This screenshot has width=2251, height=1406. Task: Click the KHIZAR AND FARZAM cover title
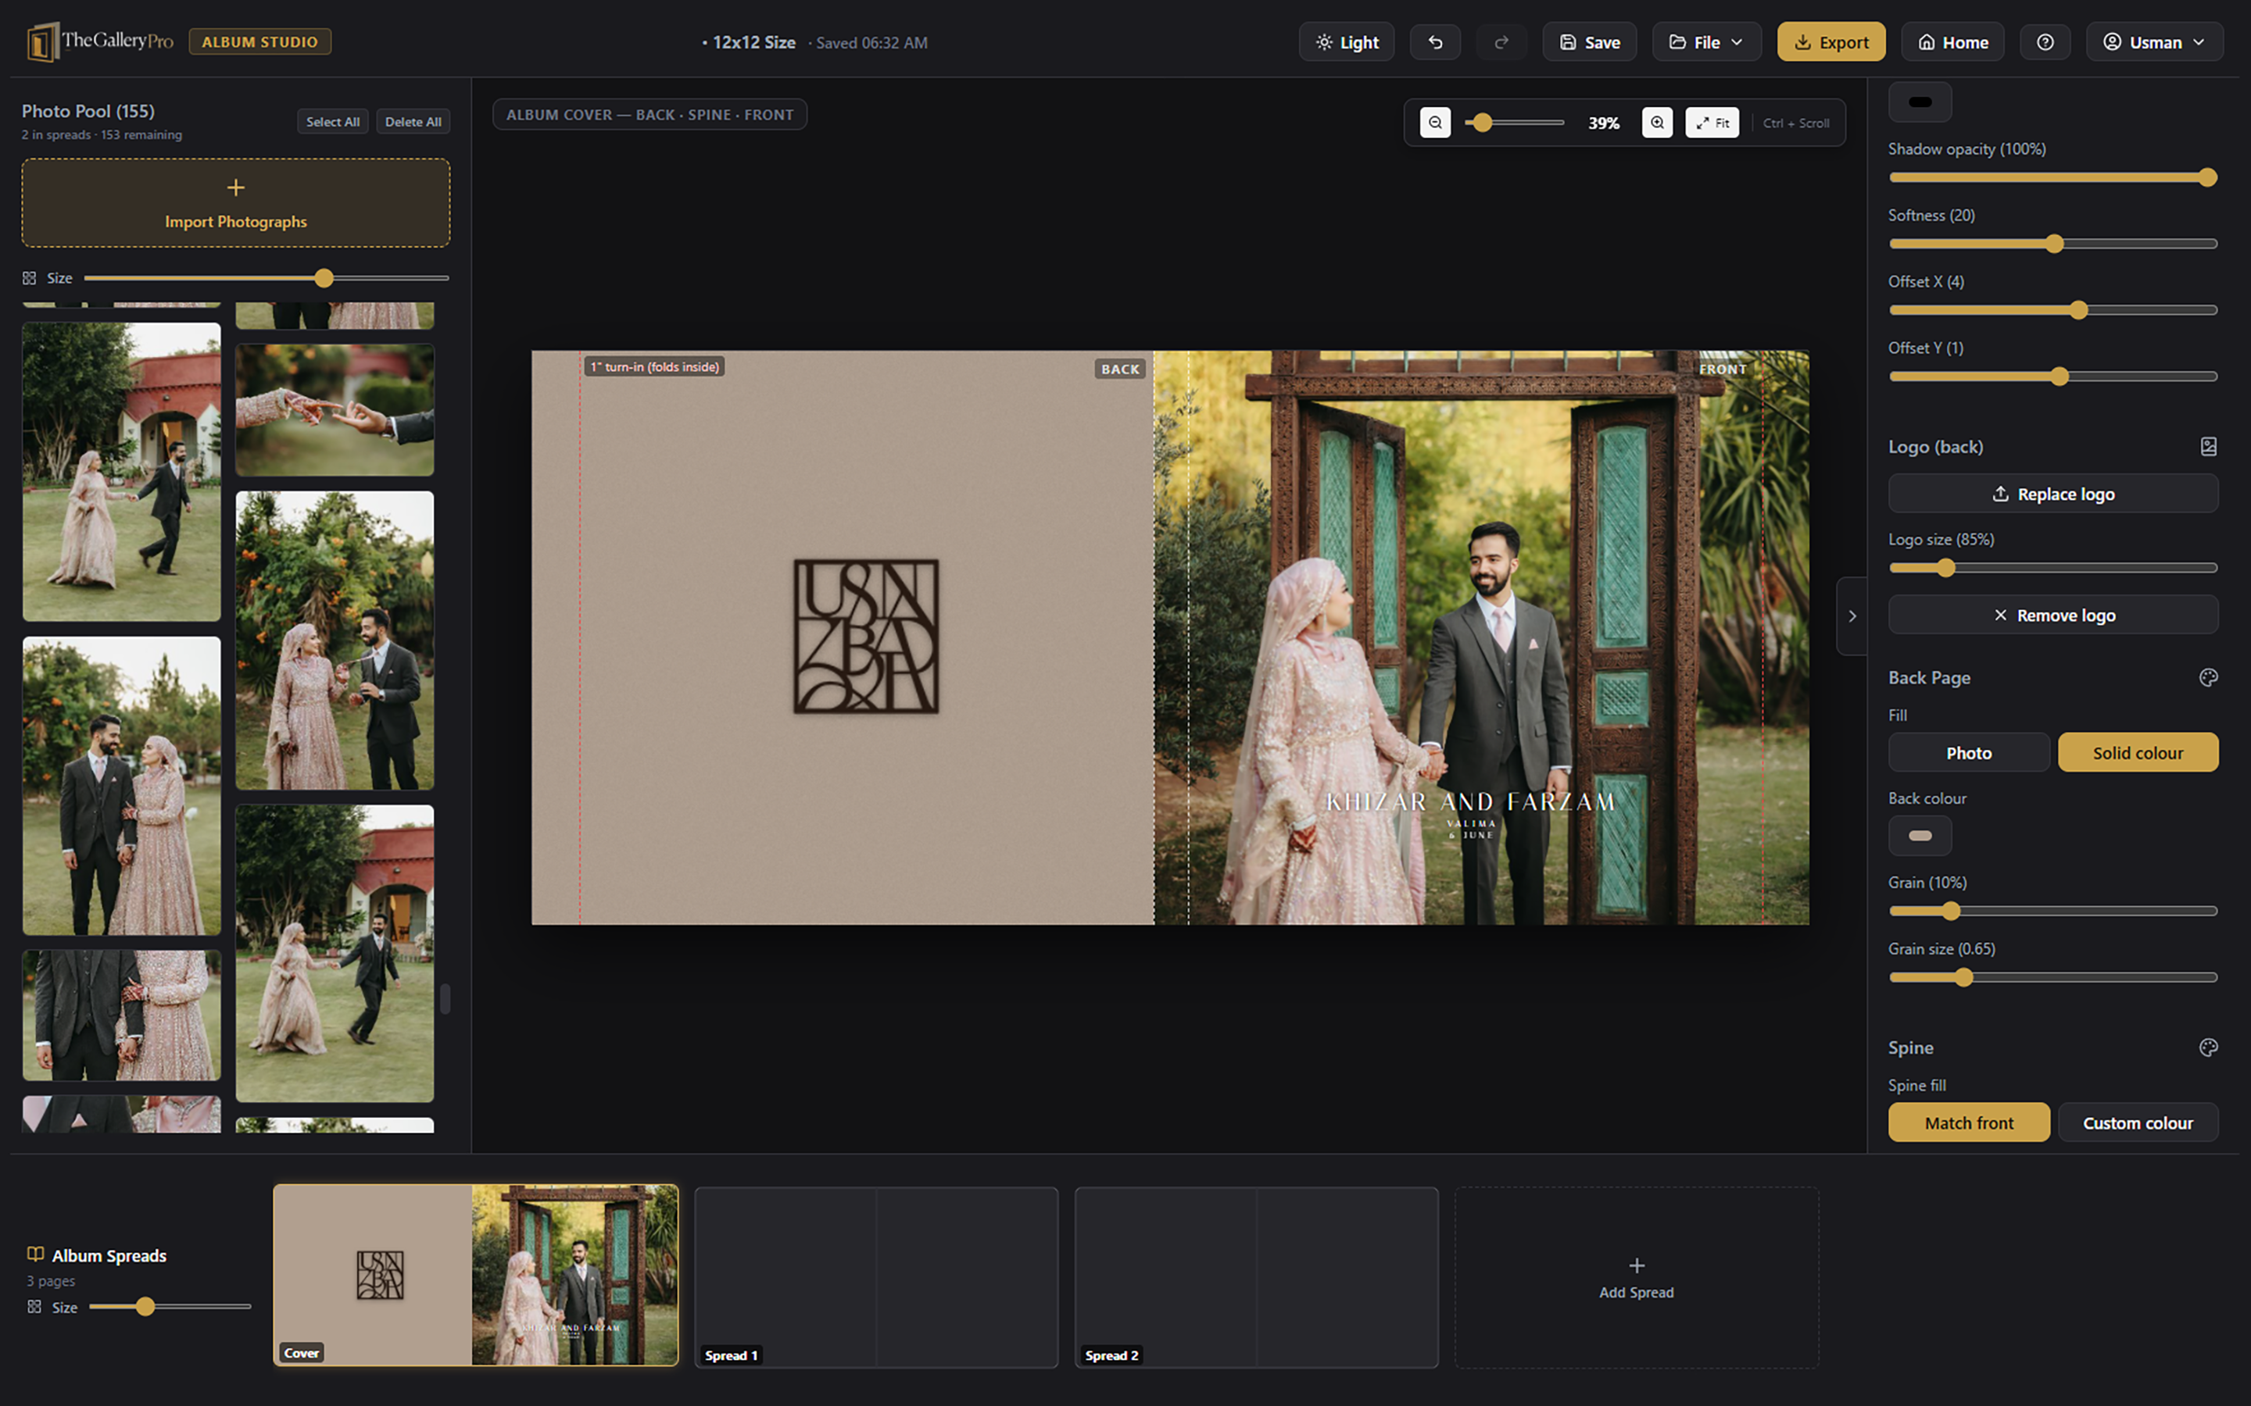tap(1471, 801)
